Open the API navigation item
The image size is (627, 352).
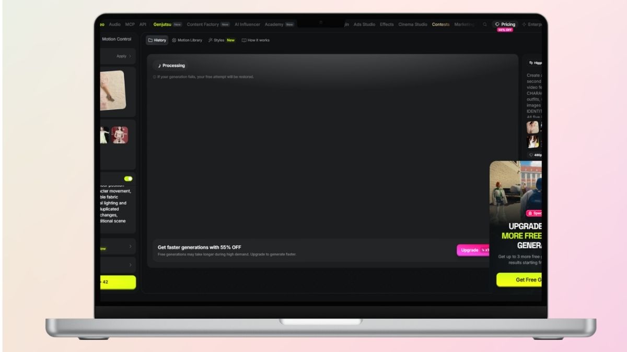[143, 25]
